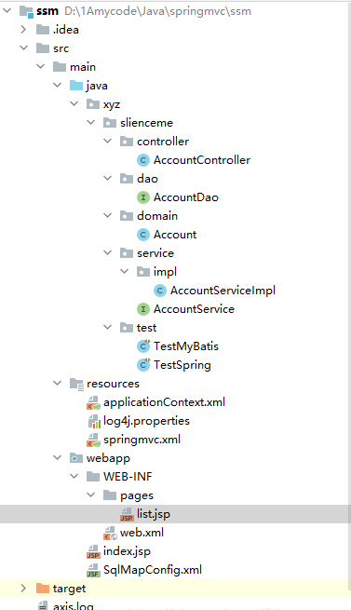Click the web.xml file icon

coord(110,533)
